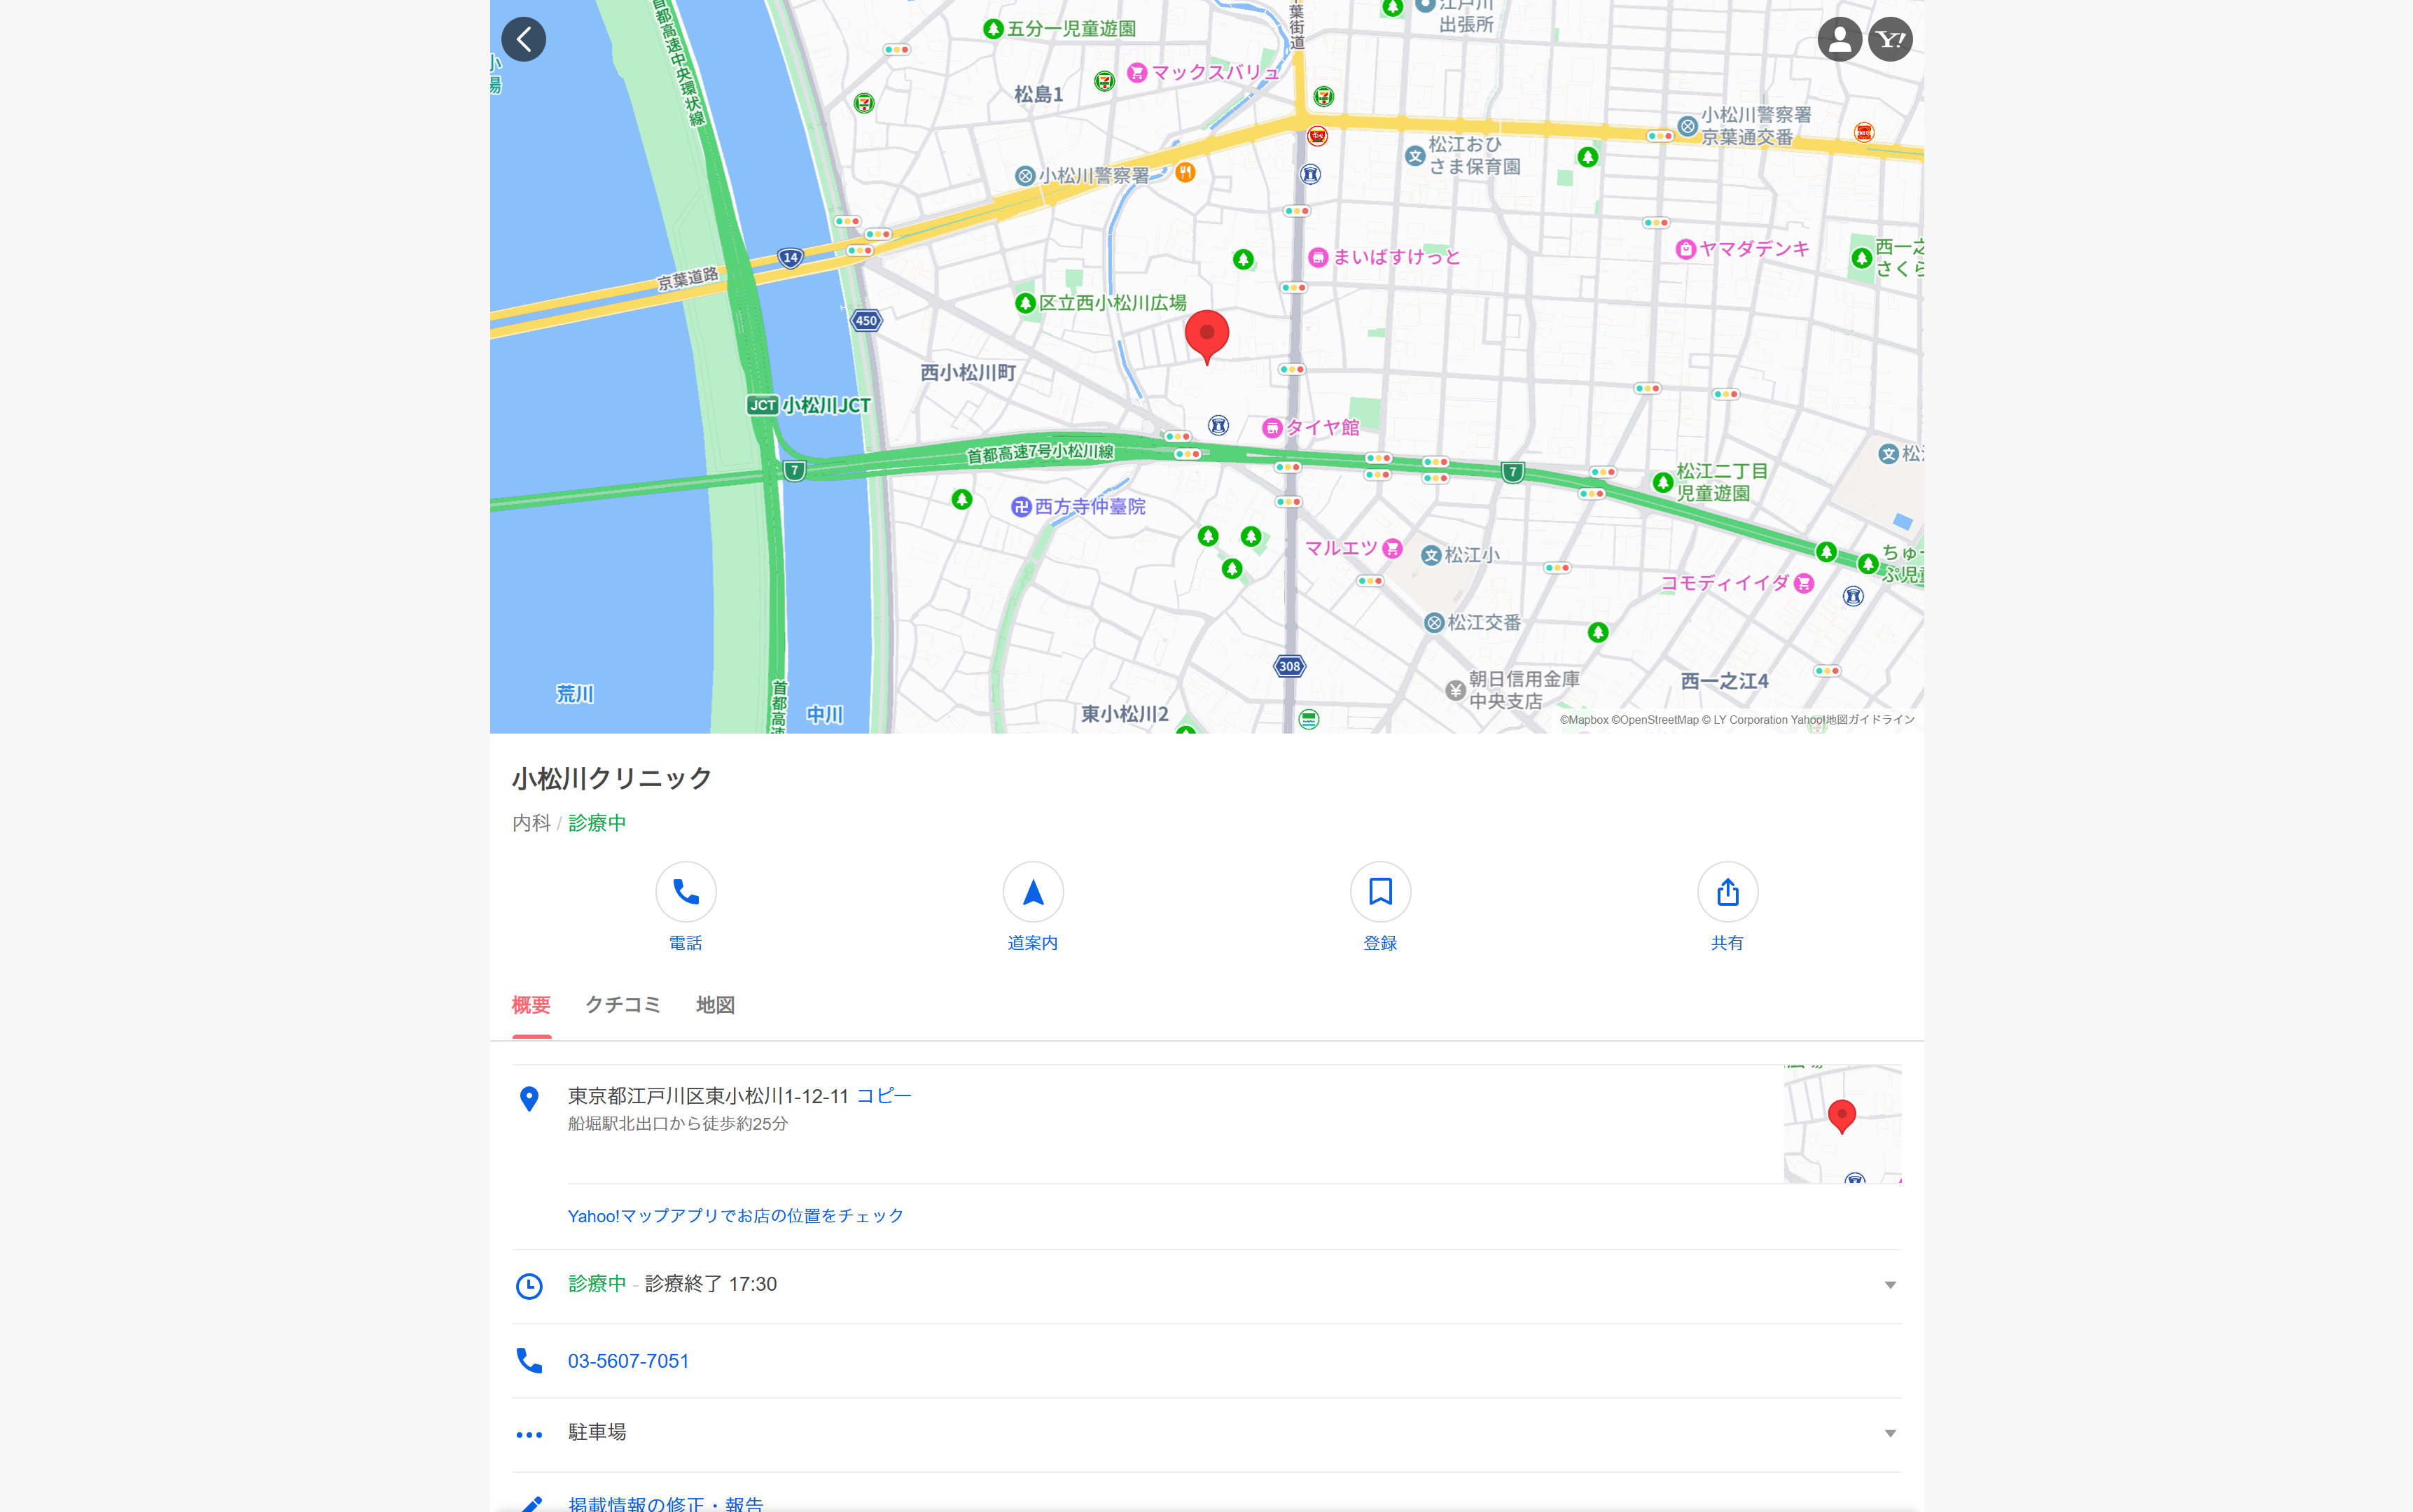The width and height of the screenshot is (2413, 1512).
Task: Call the 03-5607-7051 phone number link
Action: coord(628,1361)
